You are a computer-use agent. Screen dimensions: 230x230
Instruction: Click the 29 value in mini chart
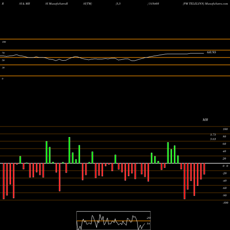pos(149,218)
